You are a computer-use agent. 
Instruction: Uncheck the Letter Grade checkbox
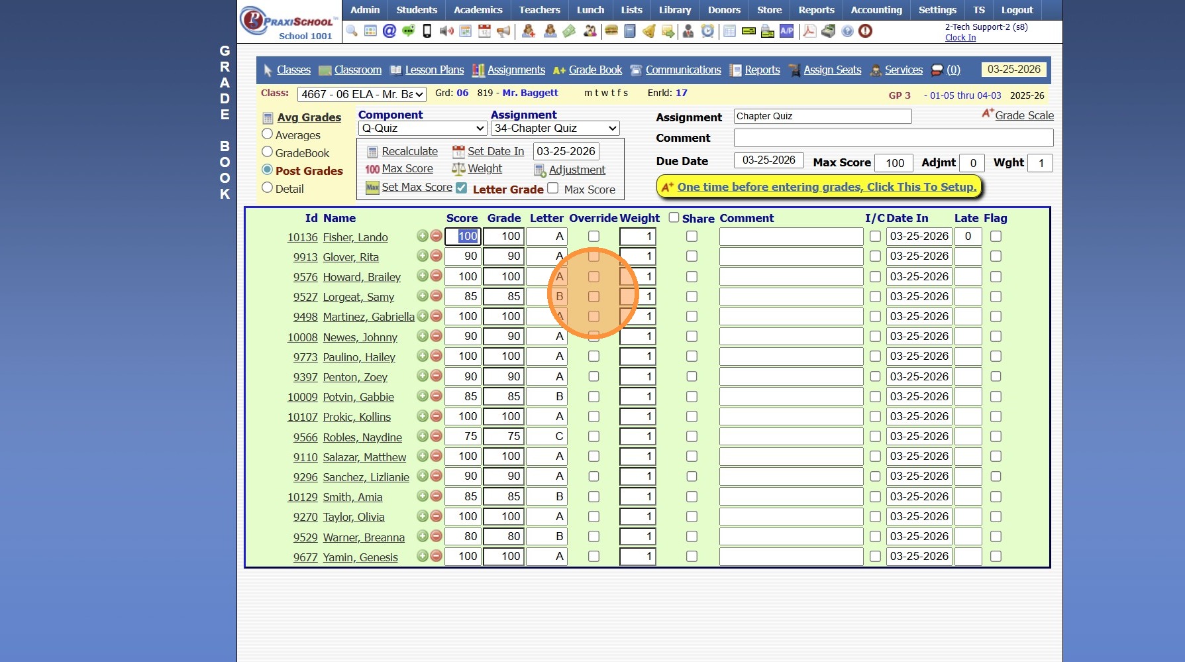click(x=462, y=188)
